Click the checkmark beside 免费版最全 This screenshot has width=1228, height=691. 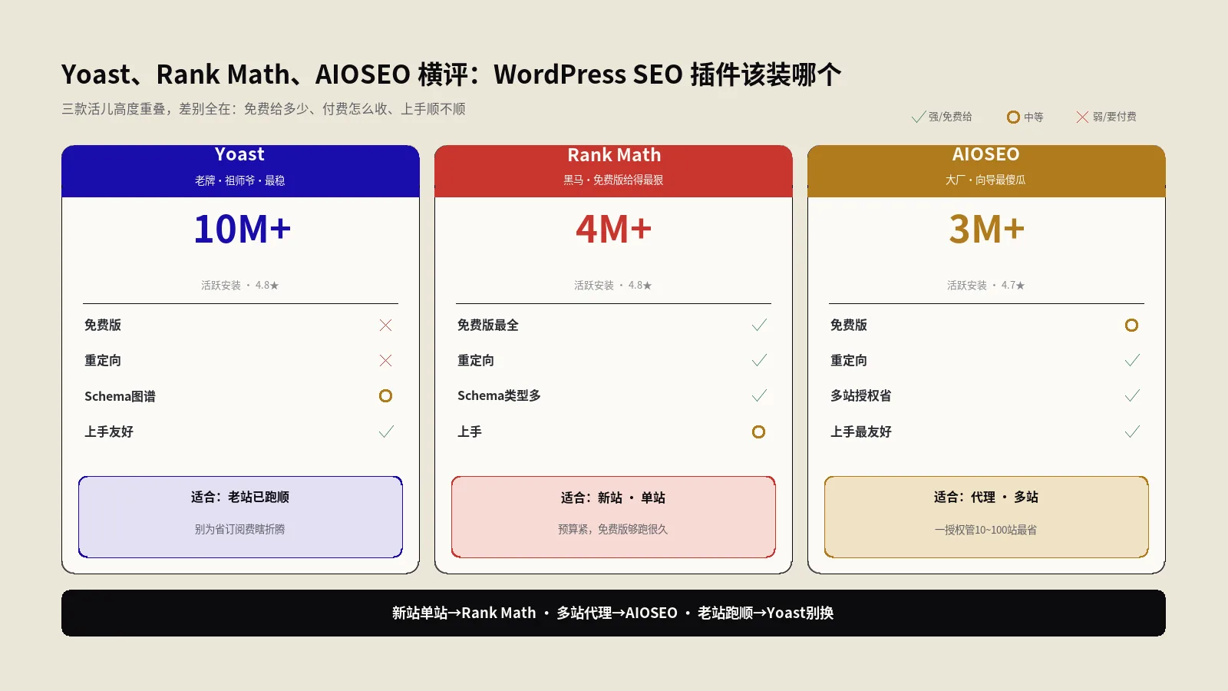[759, 326]
